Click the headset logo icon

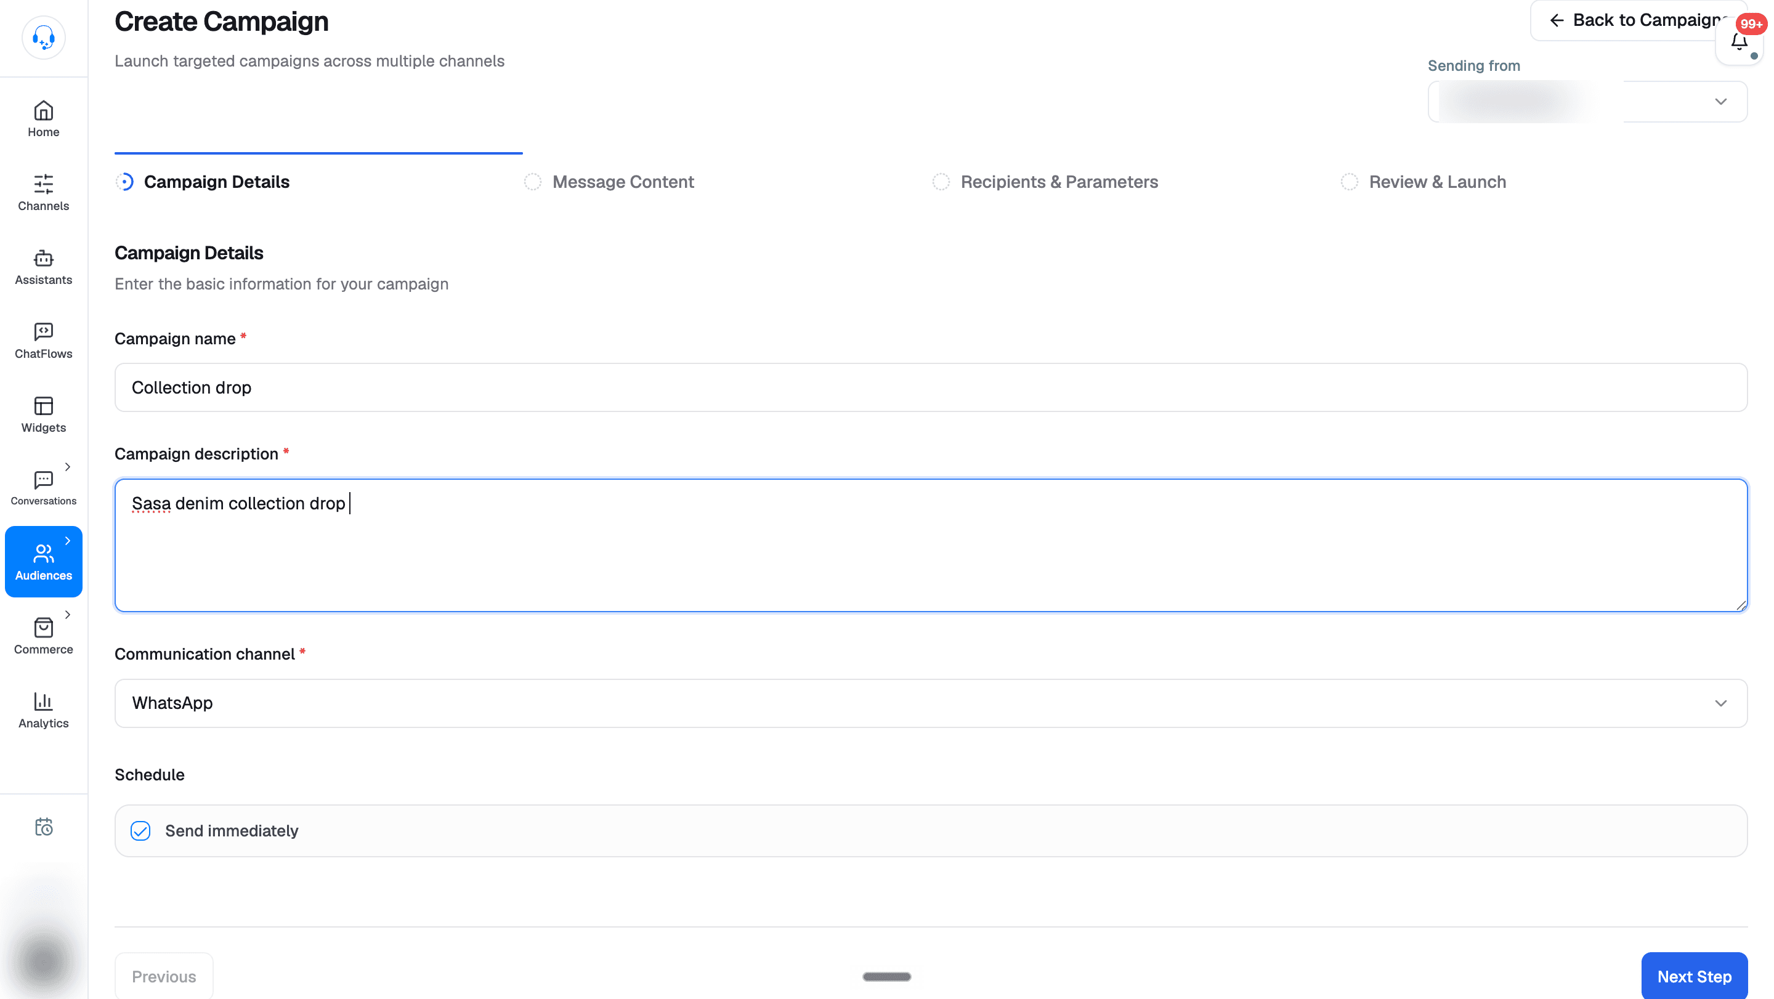(x=43, y=37)
